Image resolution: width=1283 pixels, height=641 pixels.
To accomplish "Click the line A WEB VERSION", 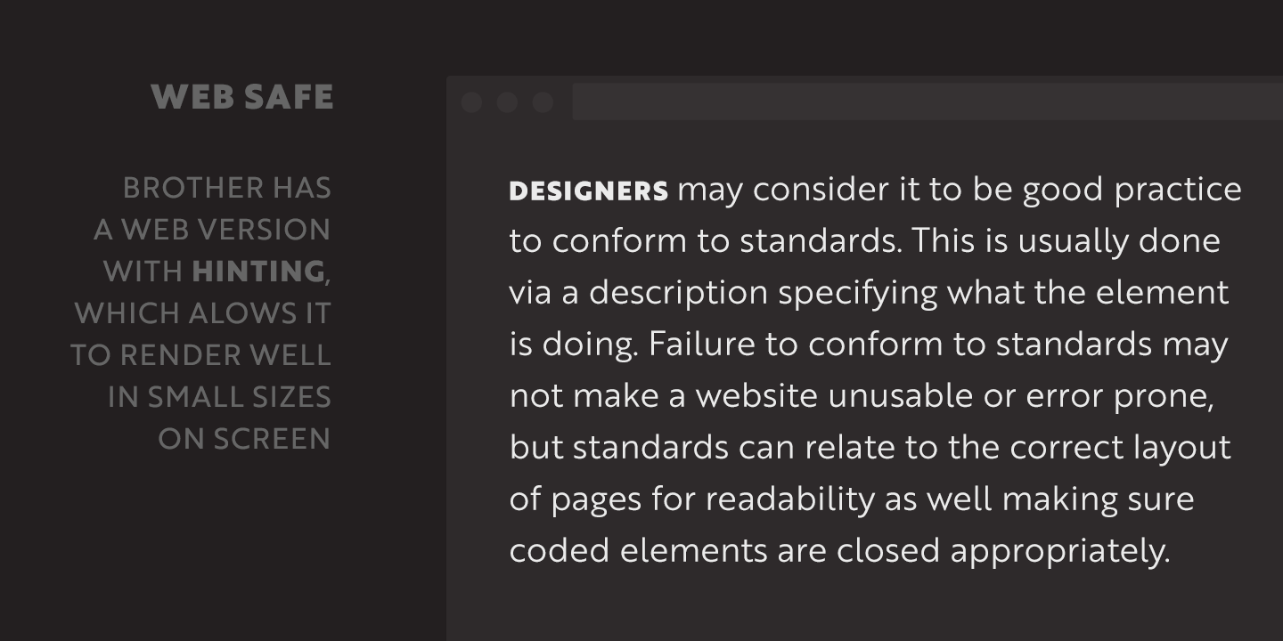I will 212,230.
